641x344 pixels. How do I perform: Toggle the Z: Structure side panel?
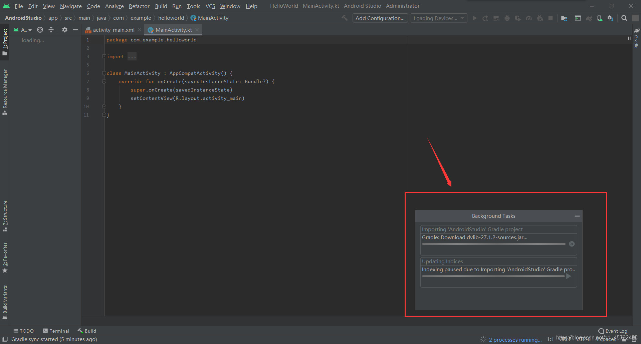5,216
